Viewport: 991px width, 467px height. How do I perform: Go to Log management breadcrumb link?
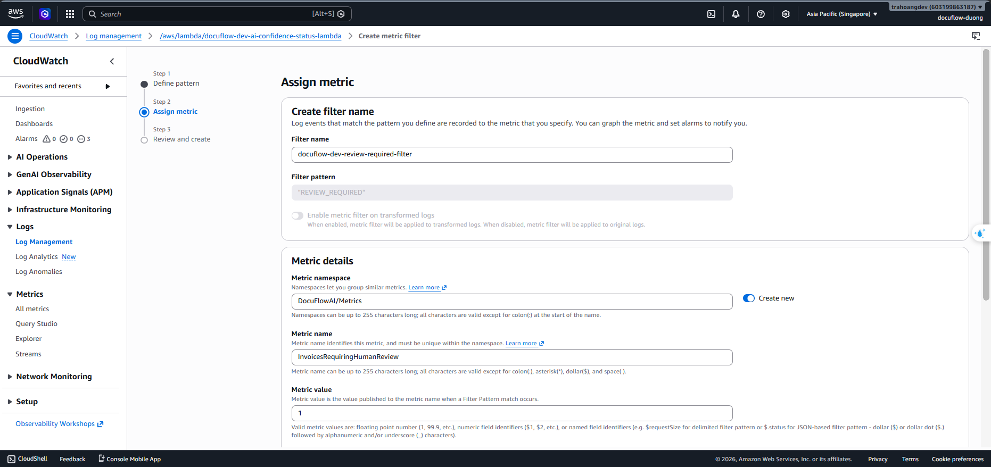pyautogui.click(x=114, y=36)
